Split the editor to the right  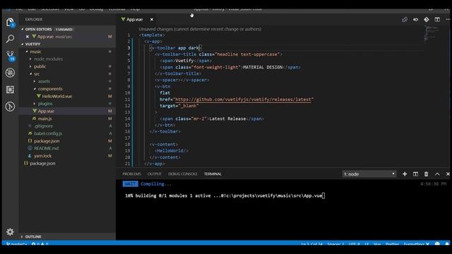[x=437, y=20]
